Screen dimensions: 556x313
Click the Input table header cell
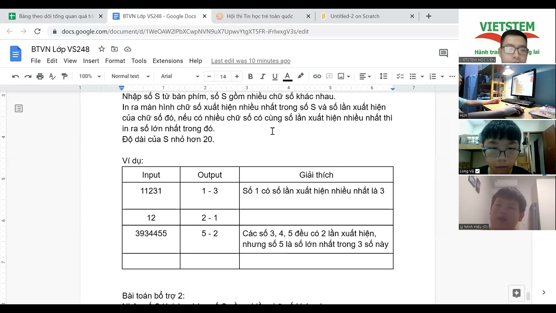pyautogui.click(x=151, y=175)
